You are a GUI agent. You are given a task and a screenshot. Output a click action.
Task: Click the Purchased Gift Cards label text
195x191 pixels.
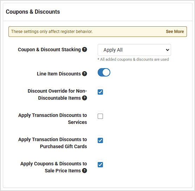[64, 146]
